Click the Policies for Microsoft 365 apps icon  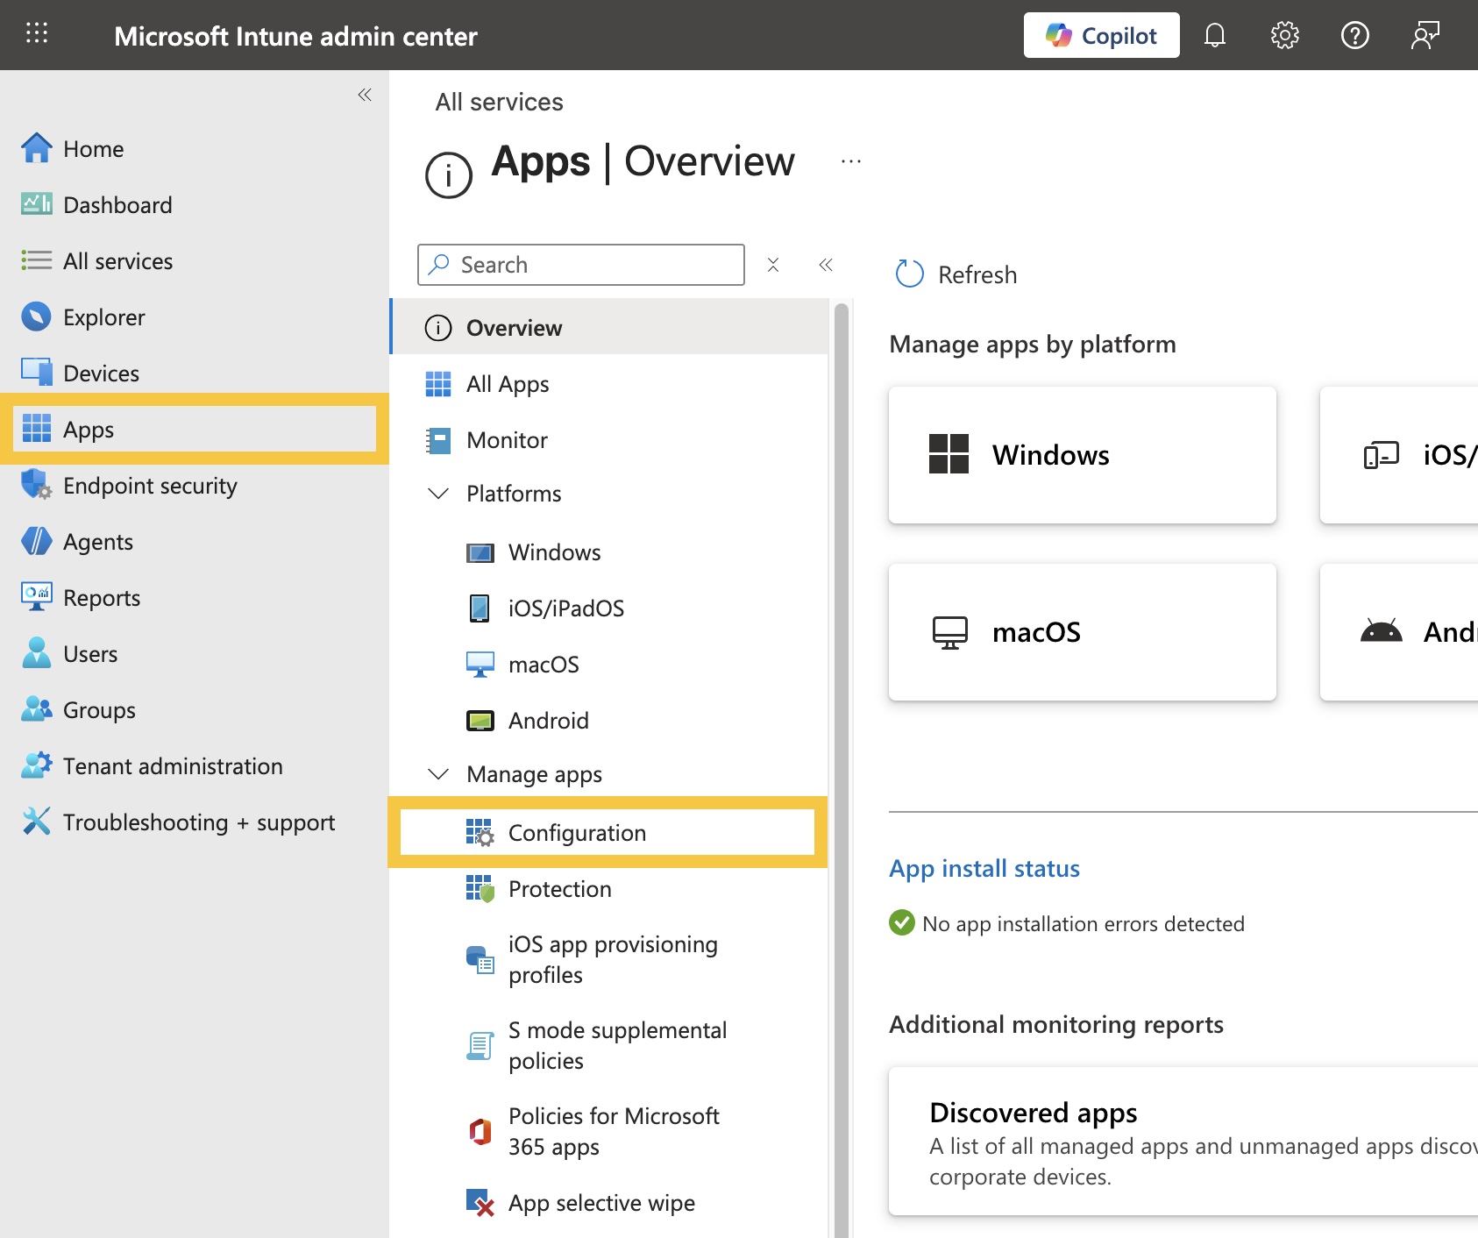[x=480, y=1131]
